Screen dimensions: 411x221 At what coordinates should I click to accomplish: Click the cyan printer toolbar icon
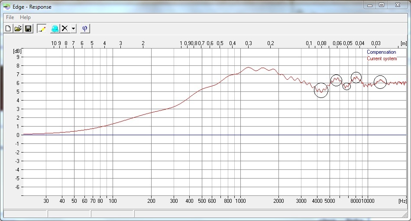(x=55, y=29)
